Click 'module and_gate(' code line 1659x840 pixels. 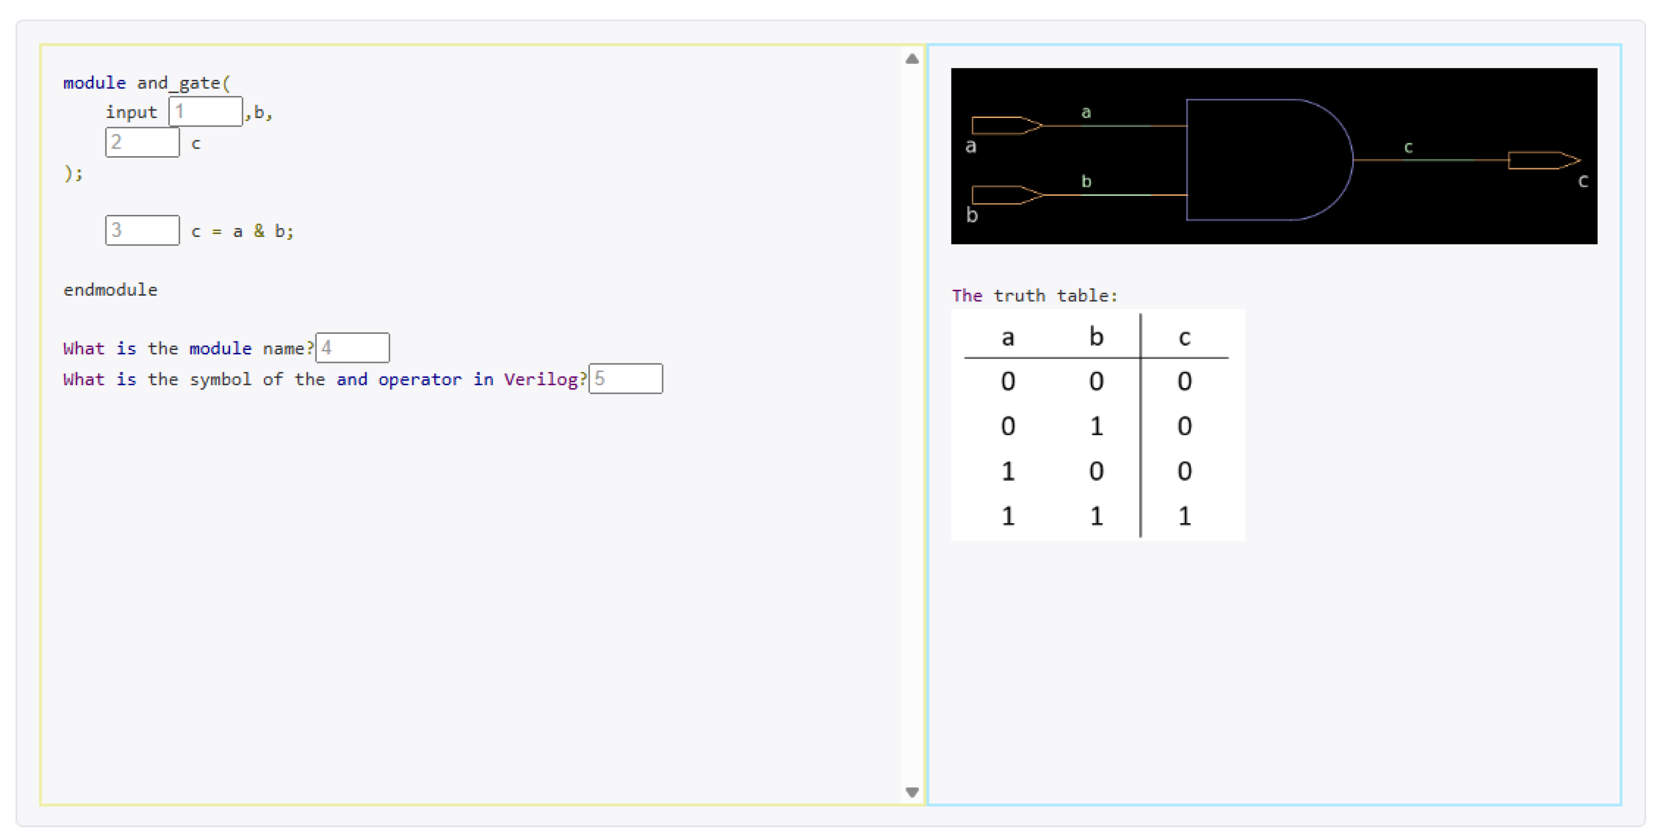pyautogui.click(x=146, y=83)
